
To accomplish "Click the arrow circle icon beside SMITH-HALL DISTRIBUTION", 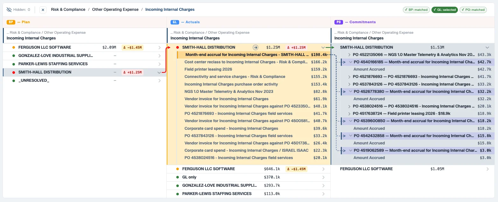I will click(x=256, y=47).
